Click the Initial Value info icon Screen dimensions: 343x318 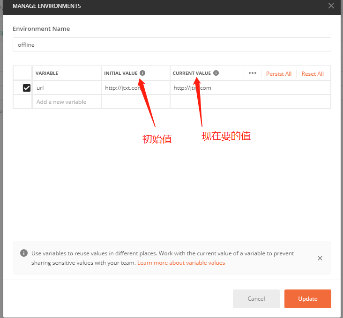coord(142,73)
